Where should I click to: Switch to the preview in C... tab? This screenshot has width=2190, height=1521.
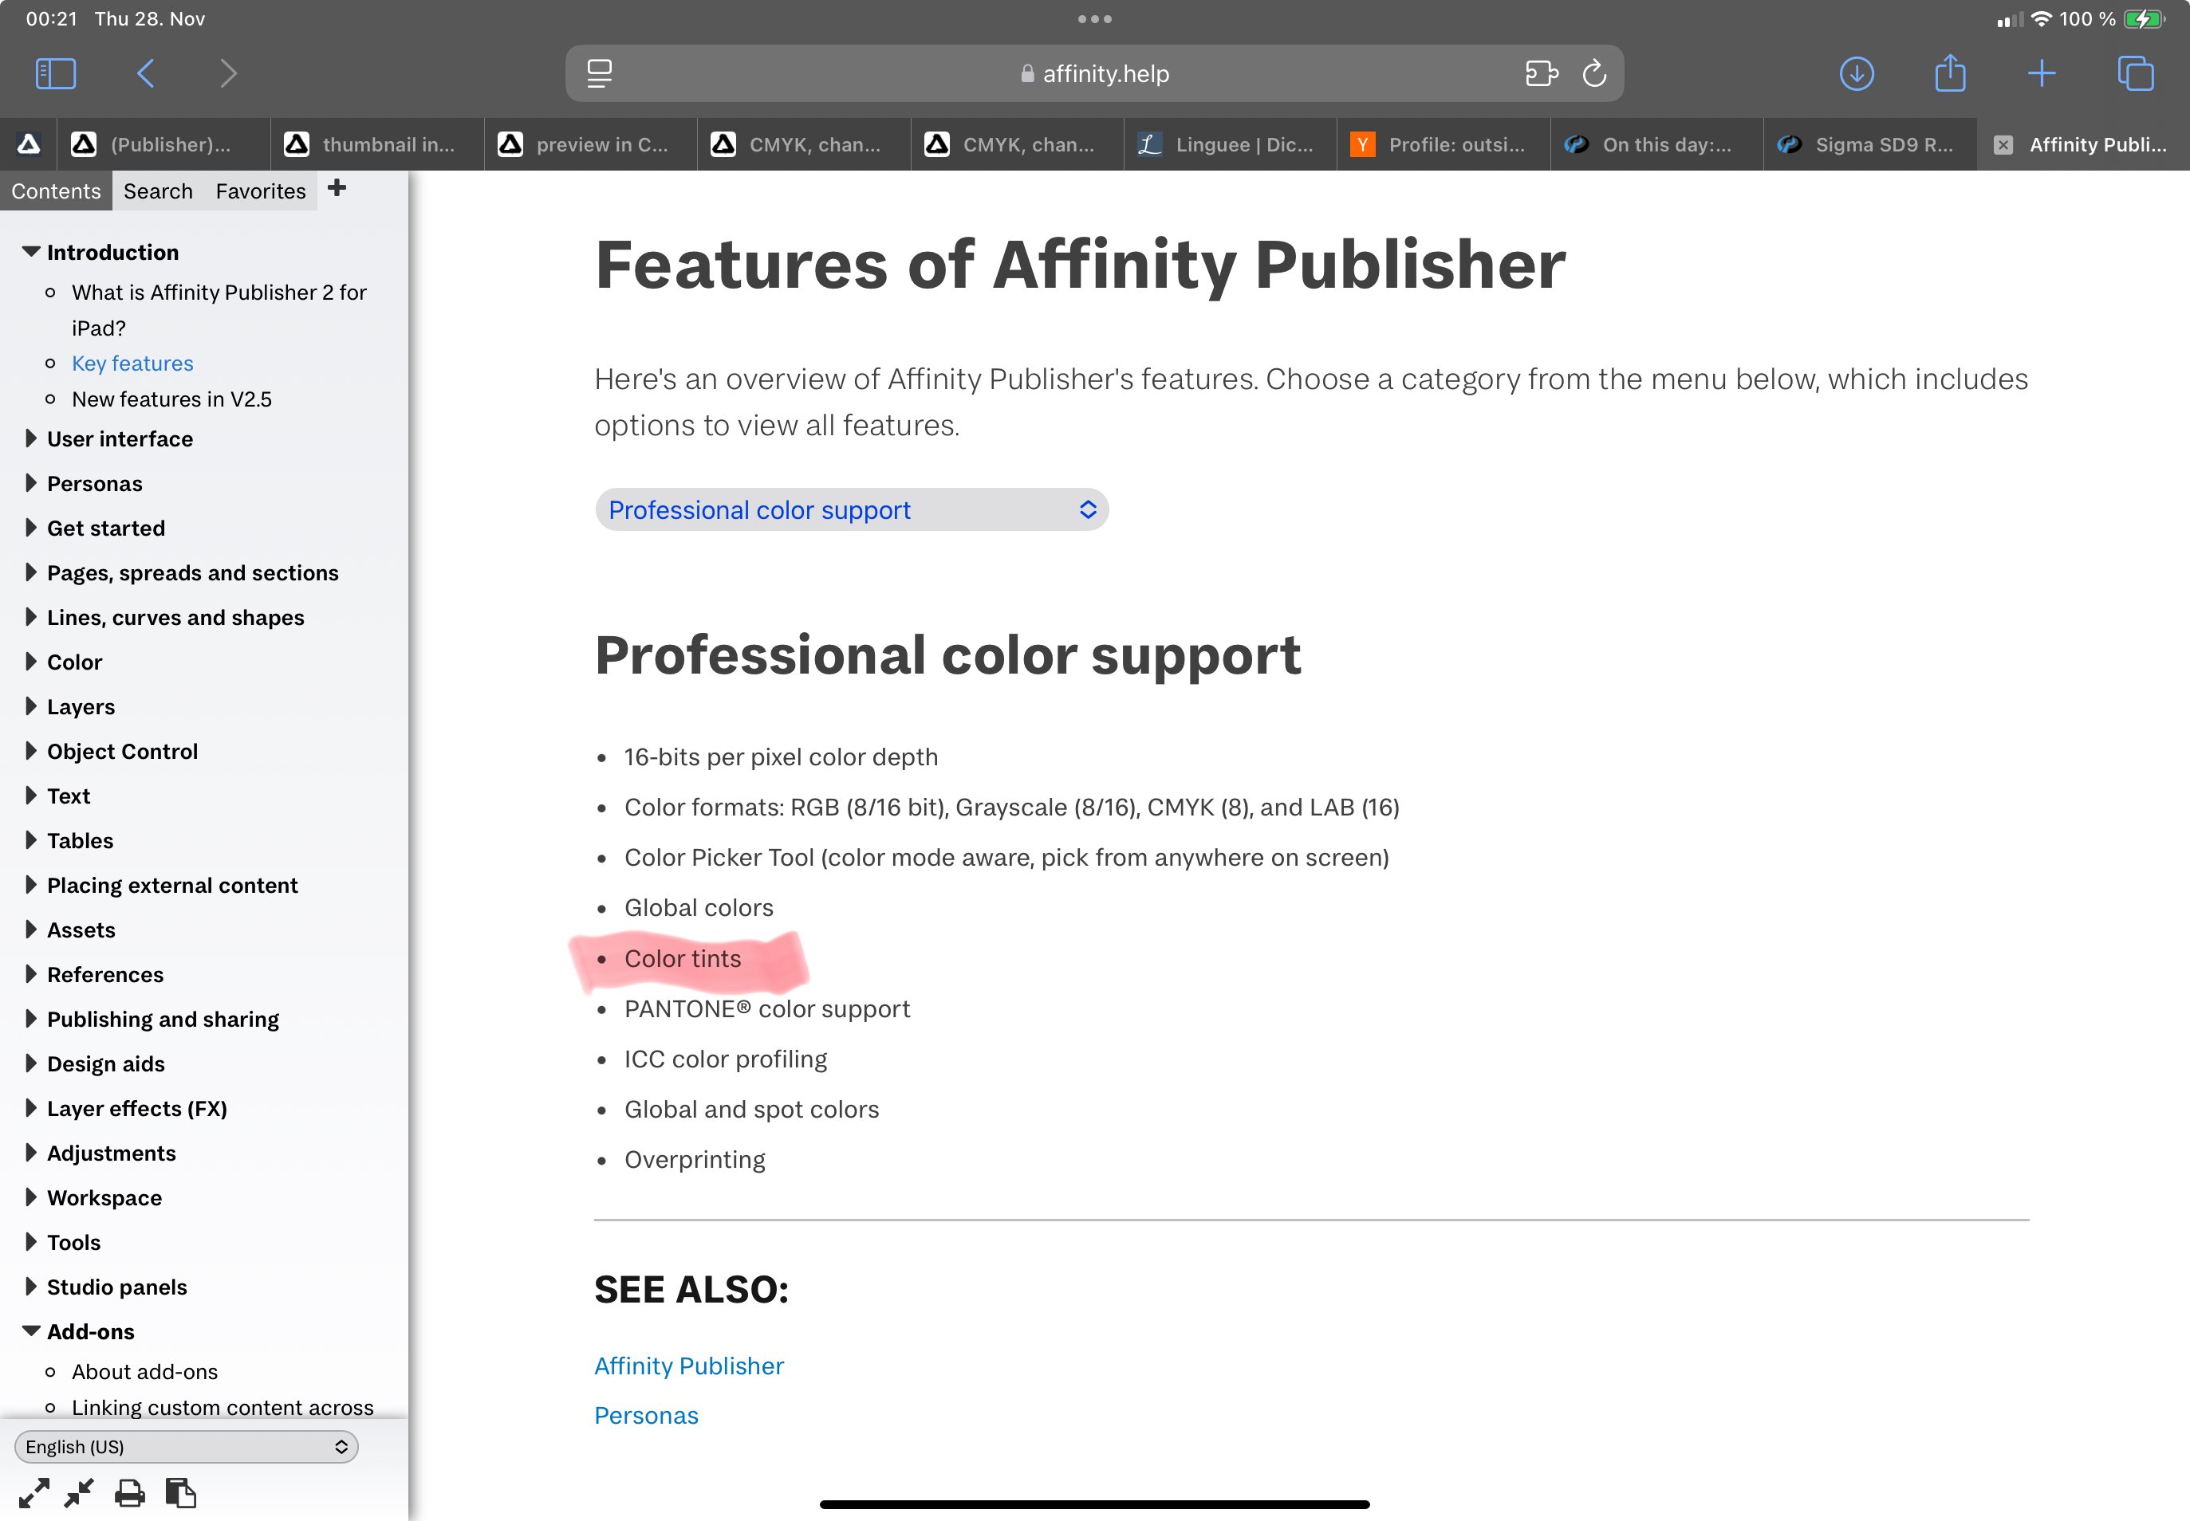click(x=590, y=145)
